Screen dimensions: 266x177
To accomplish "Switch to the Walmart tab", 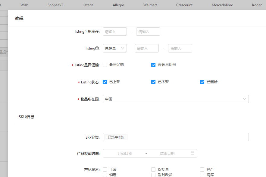I will 150,5.
